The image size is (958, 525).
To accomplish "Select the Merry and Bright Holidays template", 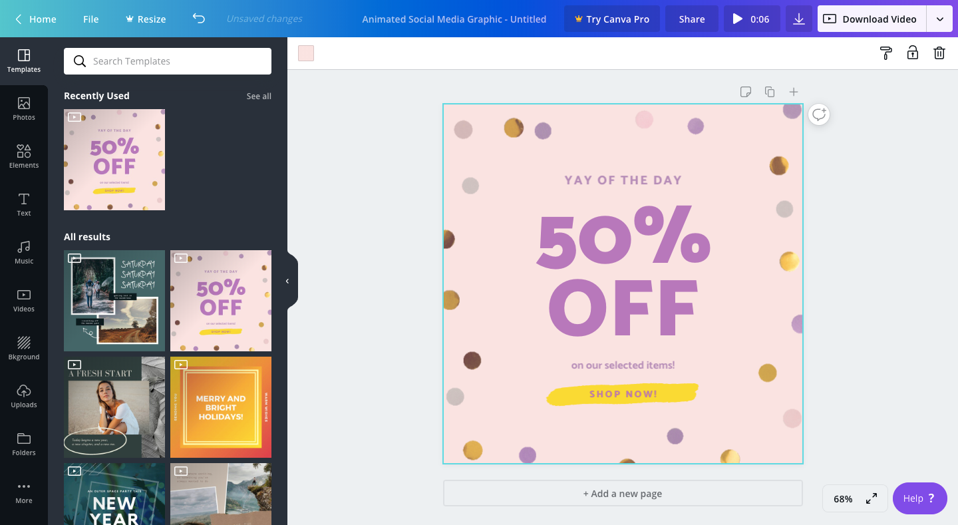I will pyautogui.click(x=221, y=407).
